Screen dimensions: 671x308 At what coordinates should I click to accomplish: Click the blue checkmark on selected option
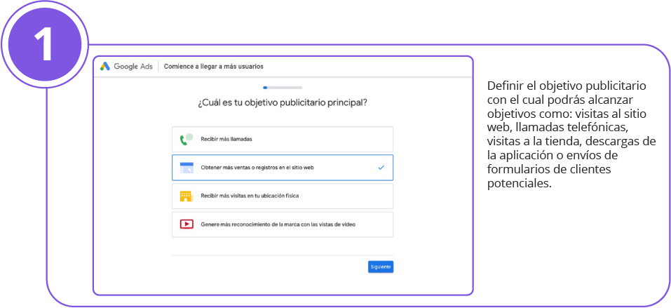[x=381, y=168]
